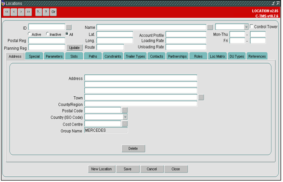The width and height of the screenshot is (283, 182).
Task: Open the dropdown beside Control Tower
Action: click(x=246, y=27)
